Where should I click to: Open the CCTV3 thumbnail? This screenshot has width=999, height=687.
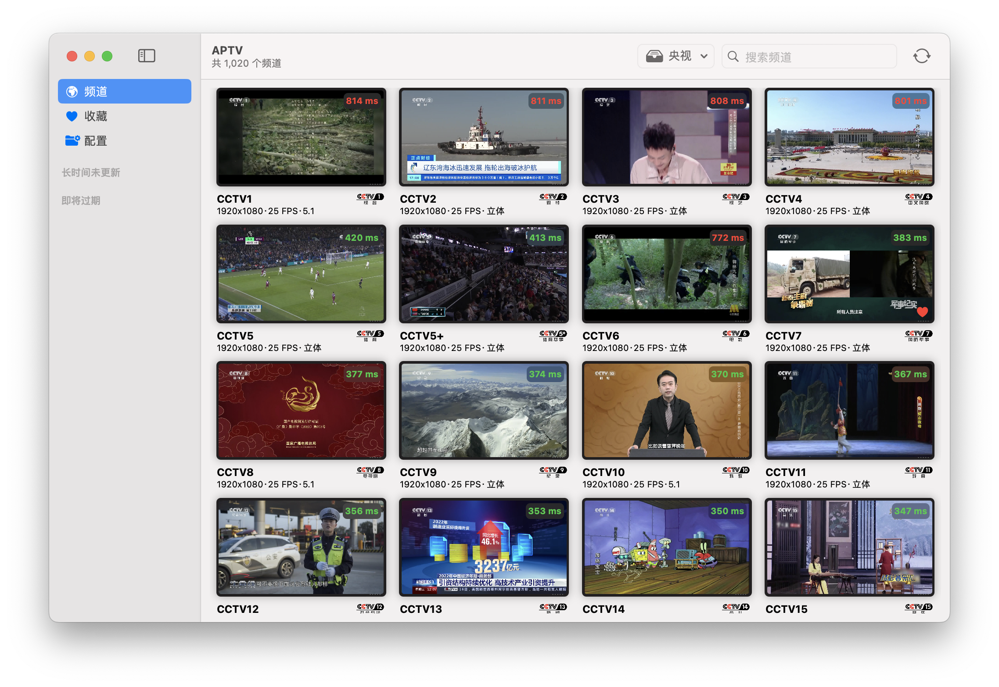(x=667, y=137)
